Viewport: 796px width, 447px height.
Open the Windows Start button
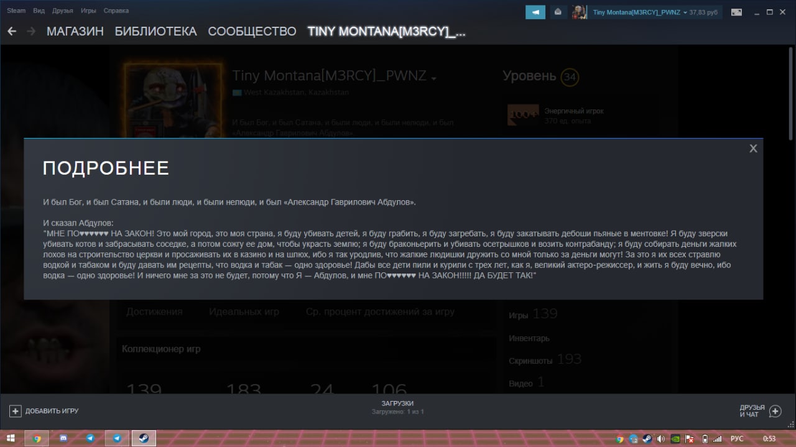point(12,438)
